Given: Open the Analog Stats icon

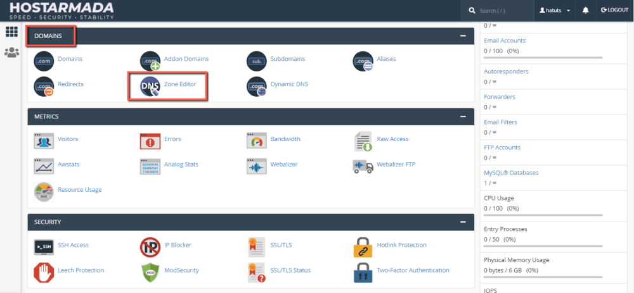Looking at the screenshot, I should (150, 166).
